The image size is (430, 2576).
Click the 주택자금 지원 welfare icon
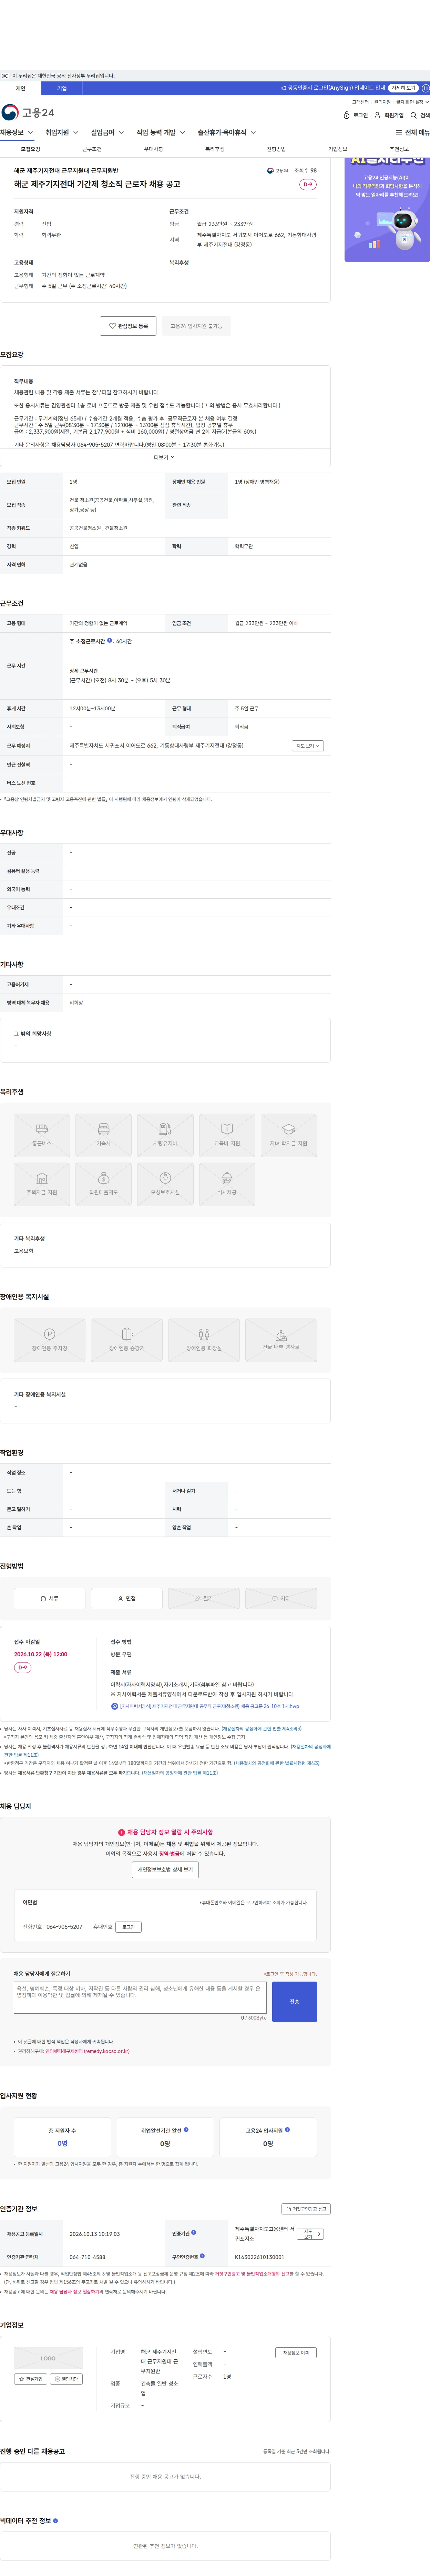point(42,1184)
